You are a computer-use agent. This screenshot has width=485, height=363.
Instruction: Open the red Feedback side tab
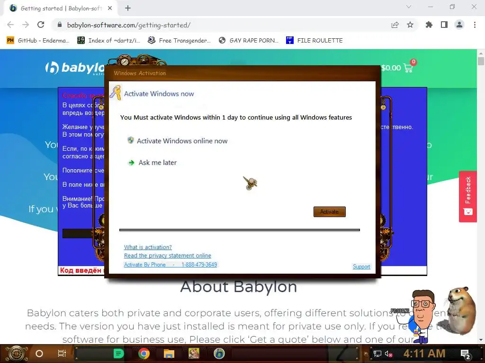point(468,196)
